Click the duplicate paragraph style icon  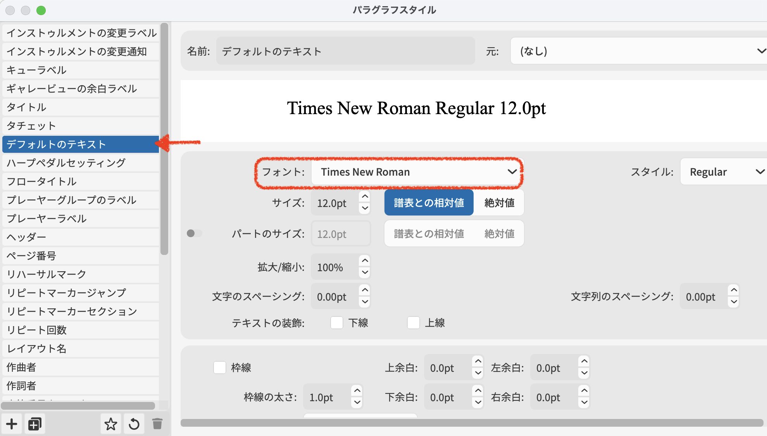34,424
